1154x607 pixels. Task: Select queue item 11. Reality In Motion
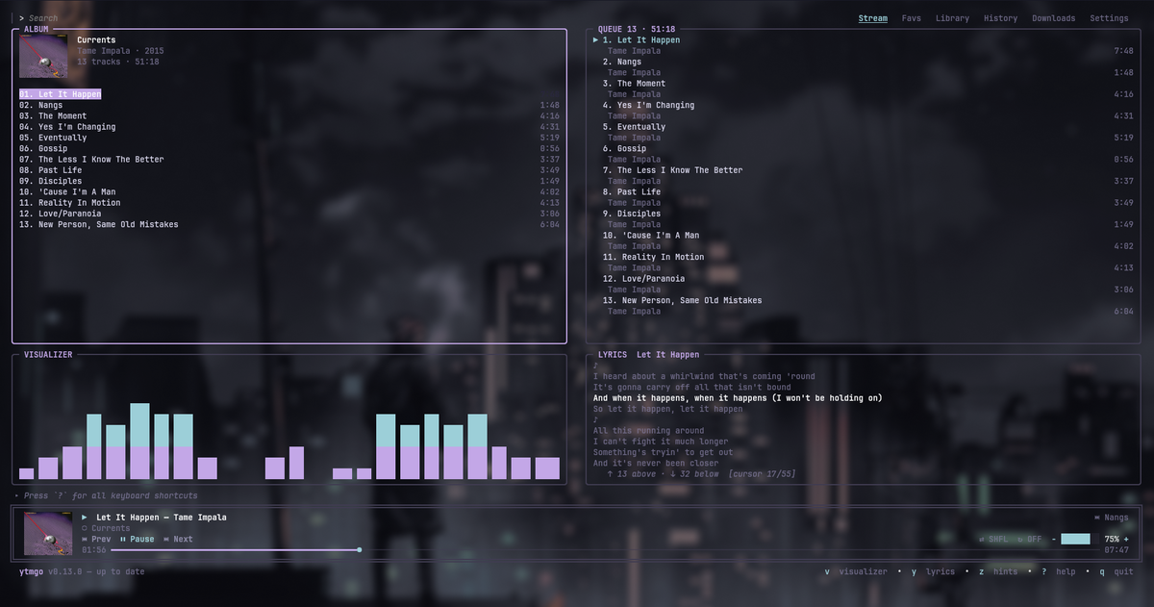coord(863,262)
